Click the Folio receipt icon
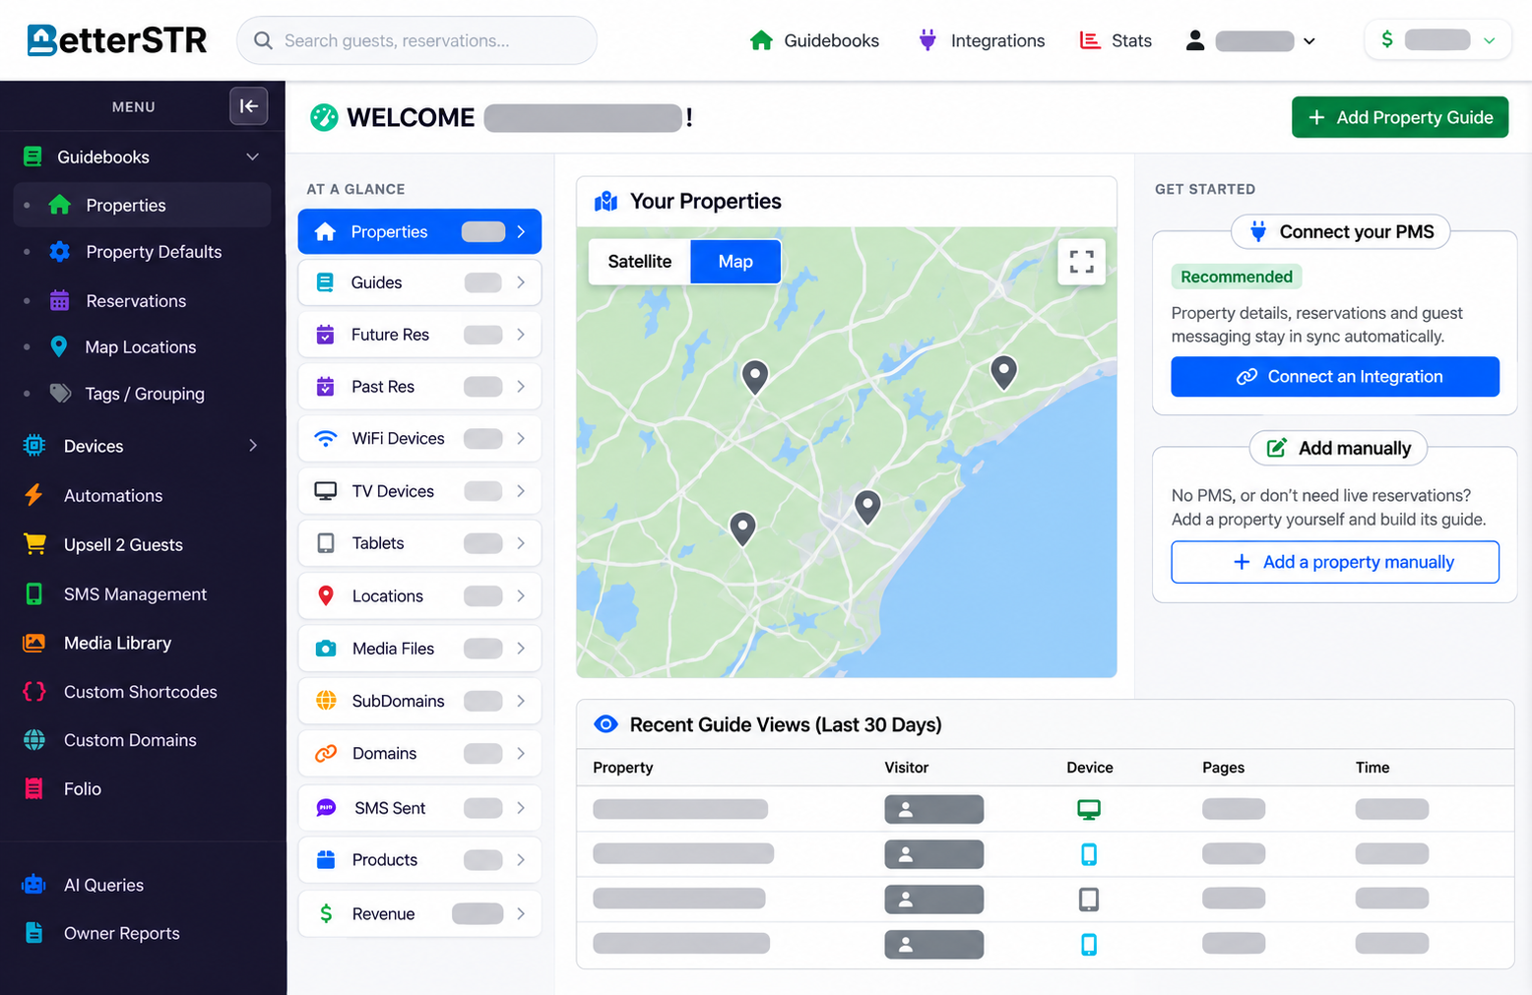Screen dimensions: 1532x995 point(33,788)
